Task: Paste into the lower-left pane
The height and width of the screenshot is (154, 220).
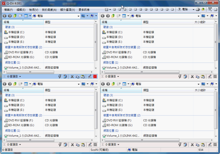Action: click(83, 144)
